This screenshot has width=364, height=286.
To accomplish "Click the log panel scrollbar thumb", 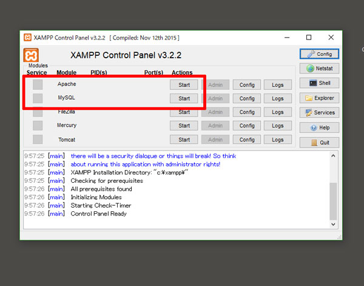I will pyautogui.click(x=333, y=201).
